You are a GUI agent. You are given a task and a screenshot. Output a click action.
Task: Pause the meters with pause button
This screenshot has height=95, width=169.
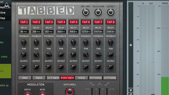[x=131, y=90]
